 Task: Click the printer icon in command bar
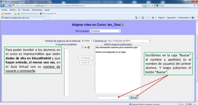pyautogui.click(x=153, y=18)
